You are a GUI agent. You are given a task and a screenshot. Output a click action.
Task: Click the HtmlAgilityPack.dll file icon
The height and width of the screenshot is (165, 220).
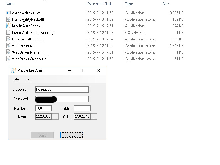[x=8, y=19]
